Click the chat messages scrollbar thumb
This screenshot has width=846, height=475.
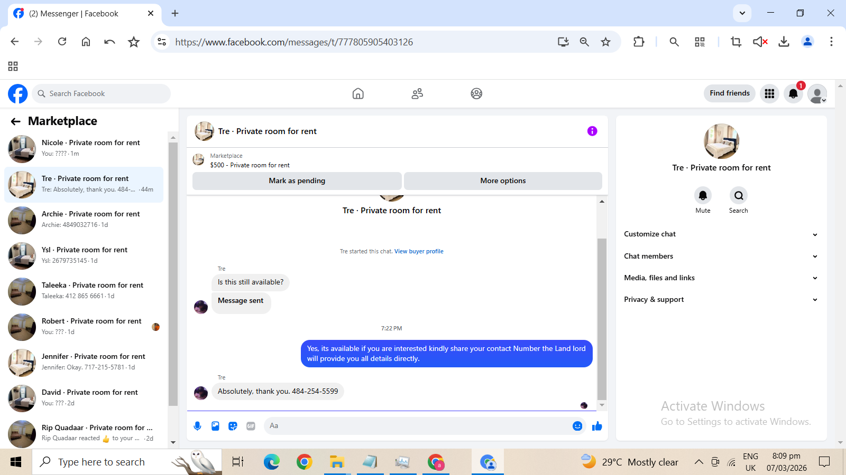[x=602, y=319]
